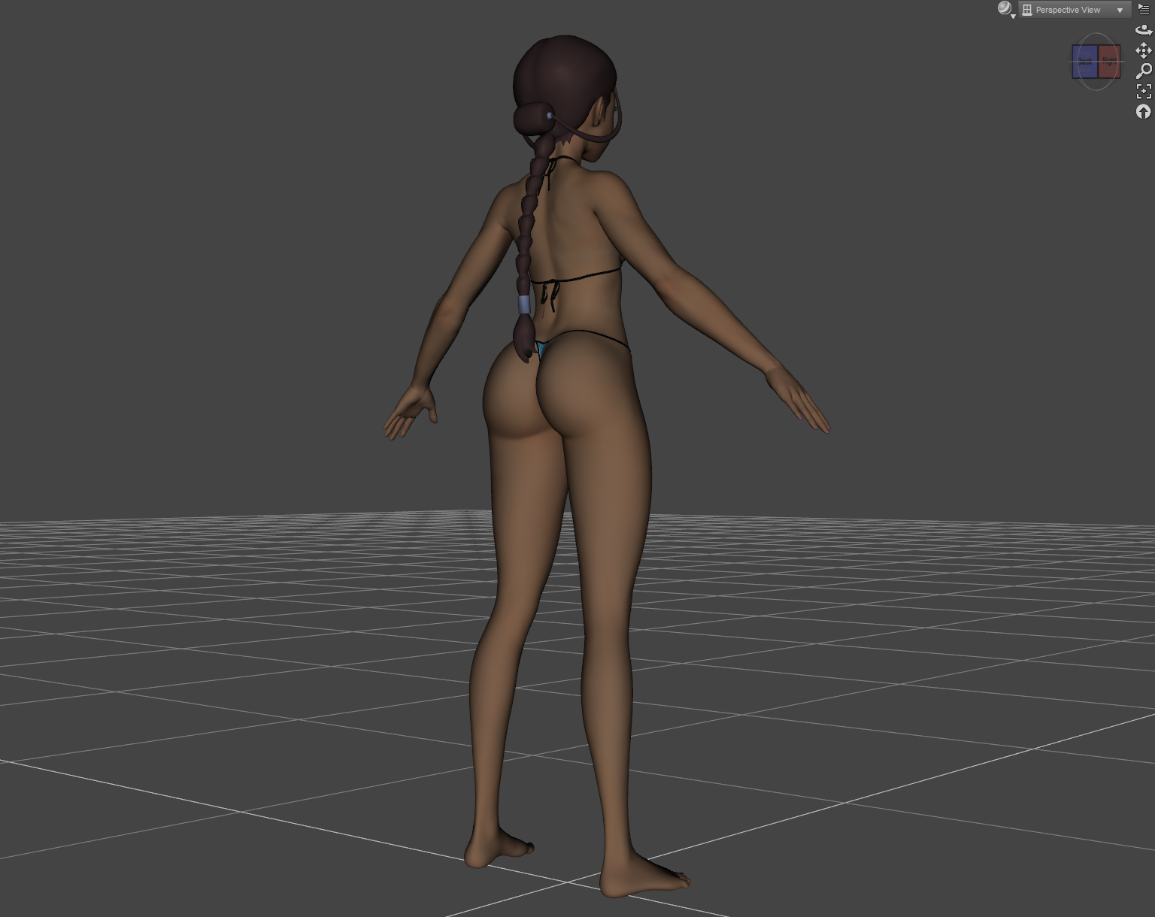Click the red Right face of view cube
1155x917 pixels.
point(1109,61)
